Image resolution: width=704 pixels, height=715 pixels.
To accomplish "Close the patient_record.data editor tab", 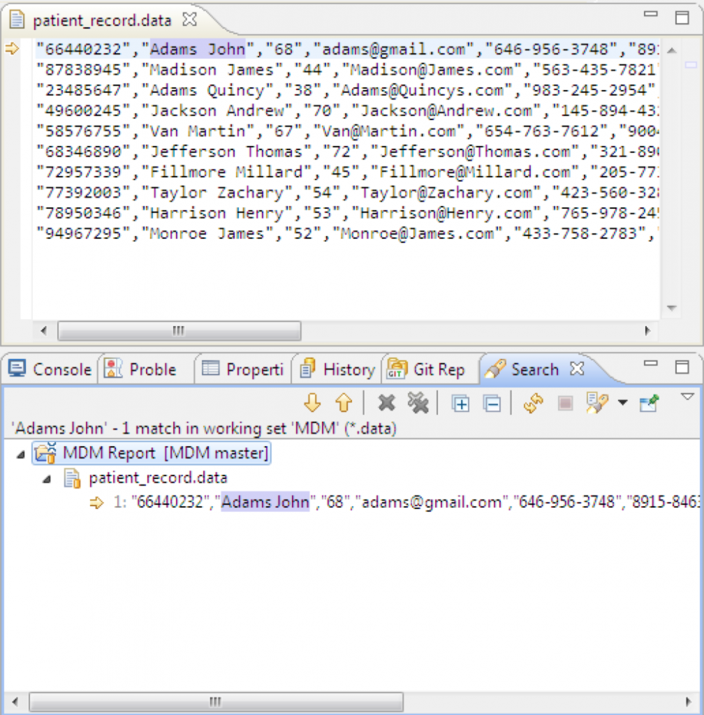I will click(189, 20).
